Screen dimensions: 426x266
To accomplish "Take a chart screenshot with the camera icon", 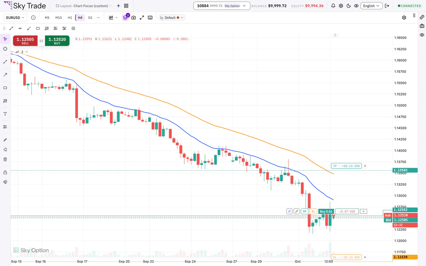I will 133,18.
